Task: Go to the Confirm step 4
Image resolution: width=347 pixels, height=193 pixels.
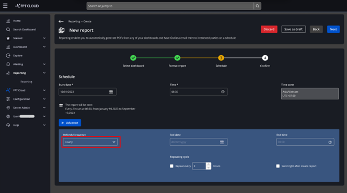Action: coord(265,58)
